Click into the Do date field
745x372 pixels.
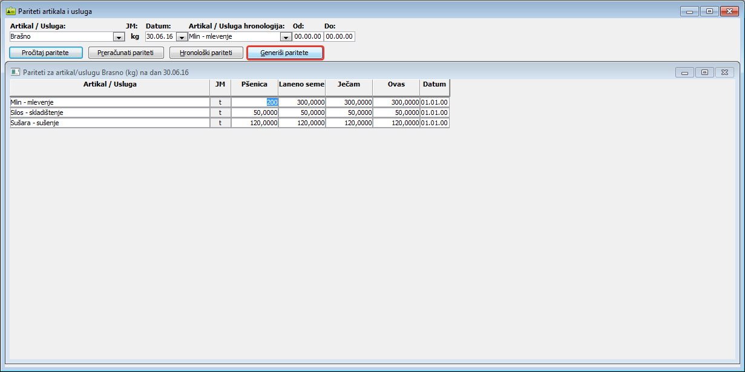339,37
